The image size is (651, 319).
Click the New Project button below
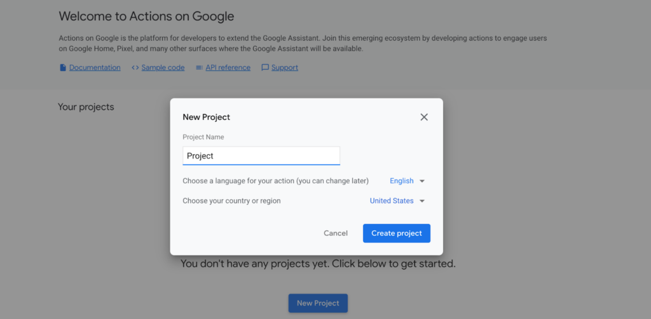tap(318, 303)
